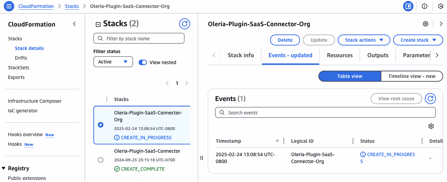
Task: Open Events table preferences gear
Action: 431,126
